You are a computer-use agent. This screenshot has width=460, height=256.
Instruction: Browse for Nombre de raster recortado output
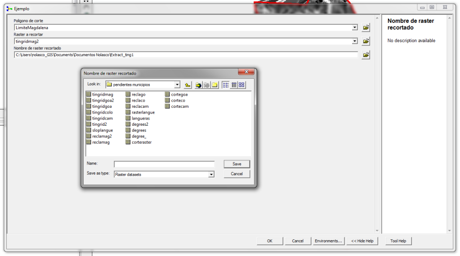(366, 55)
